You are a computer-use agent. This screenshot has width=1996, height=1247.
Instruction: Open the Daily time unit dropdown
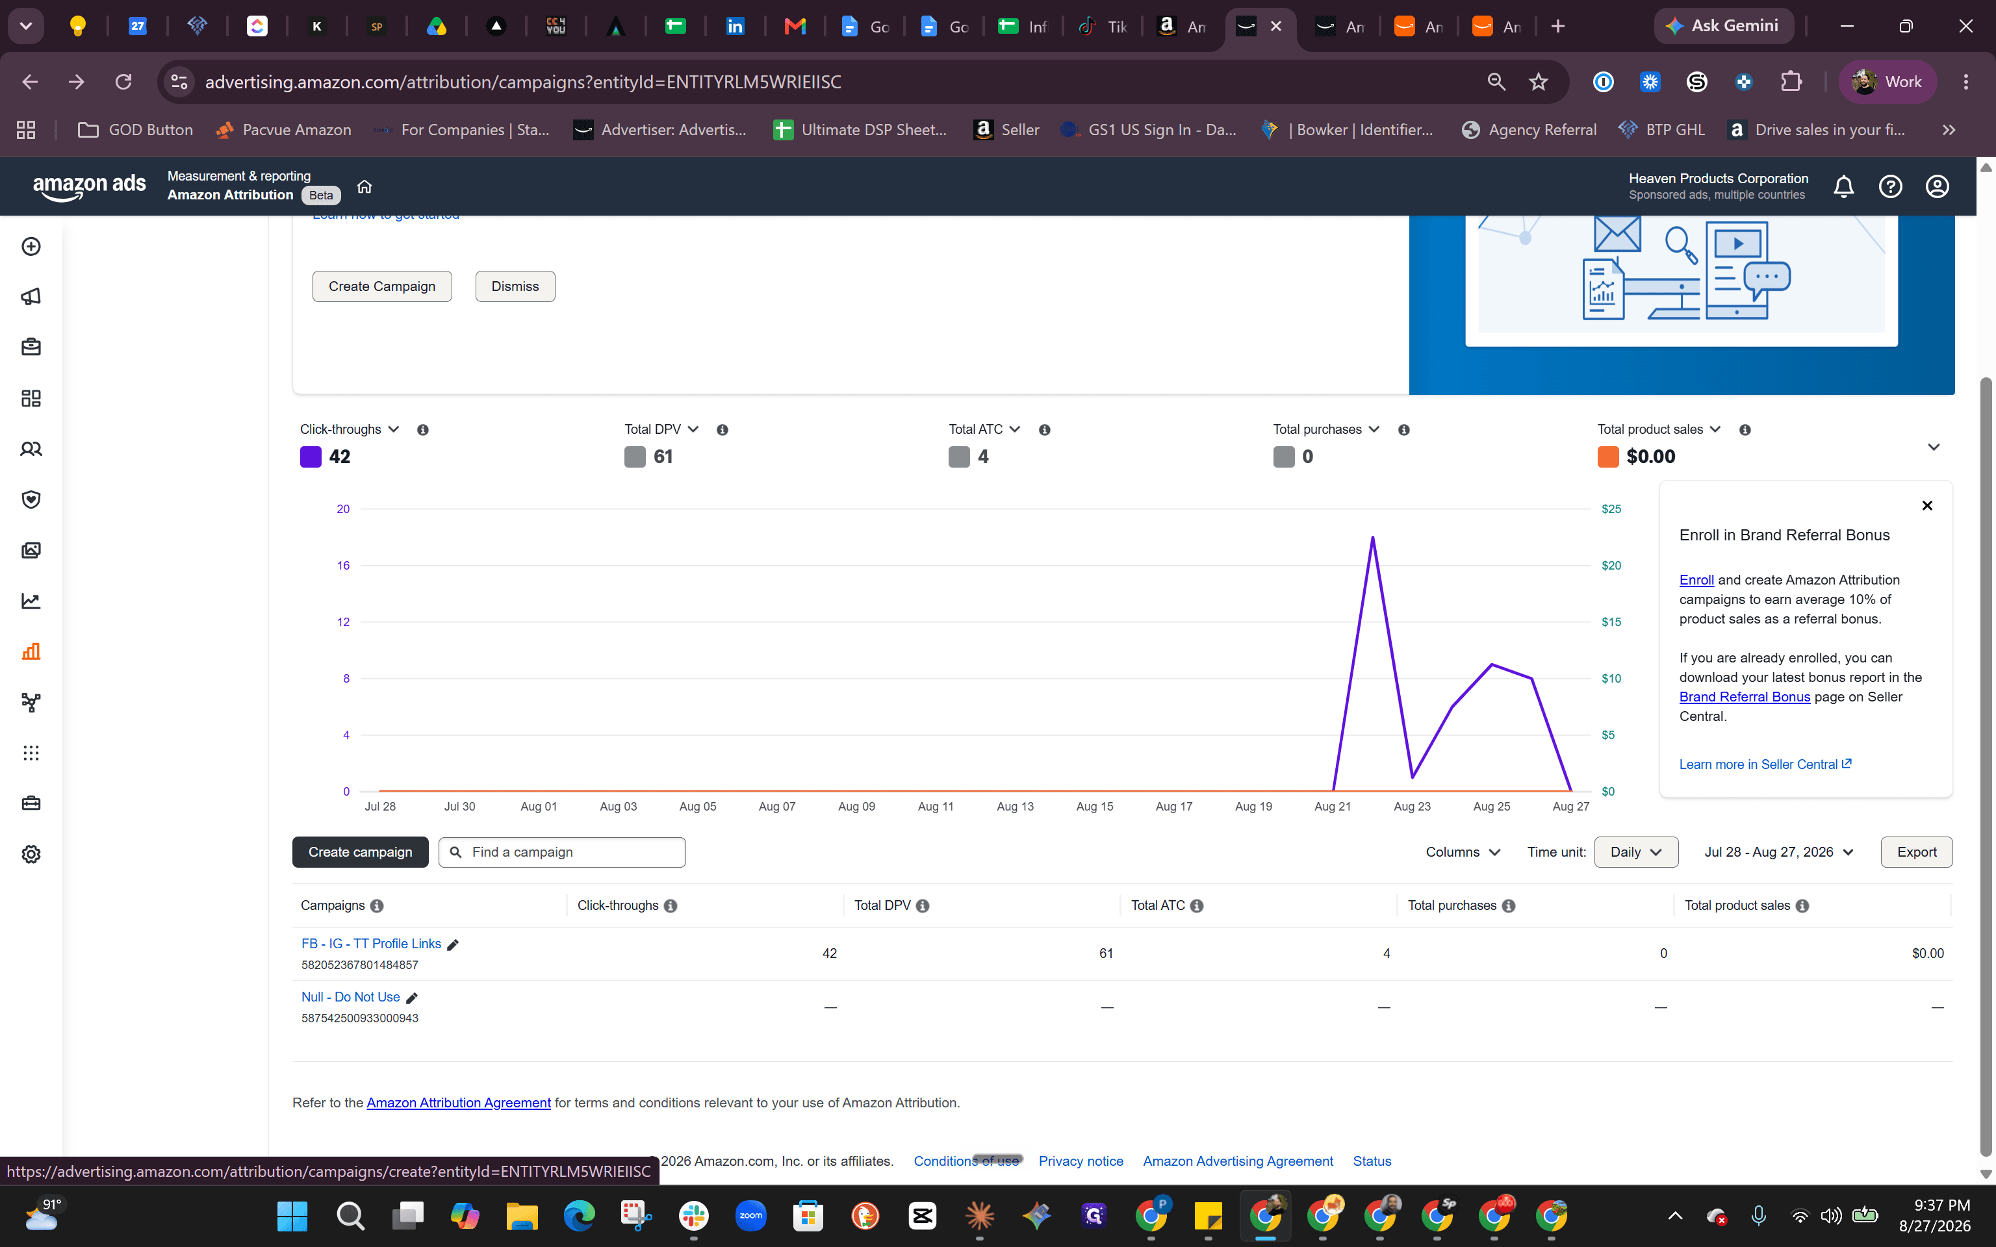(1635, 852)
